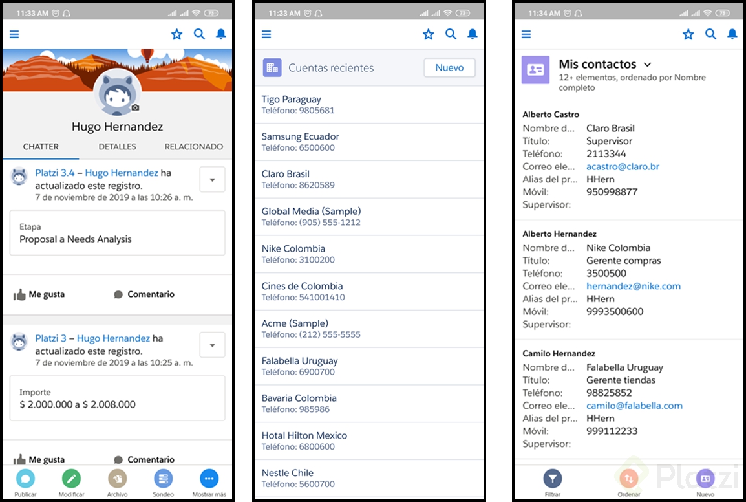746x502 pixels.
Task: Open the Cines de Colombia account
Action: click(x=368, y=292)
